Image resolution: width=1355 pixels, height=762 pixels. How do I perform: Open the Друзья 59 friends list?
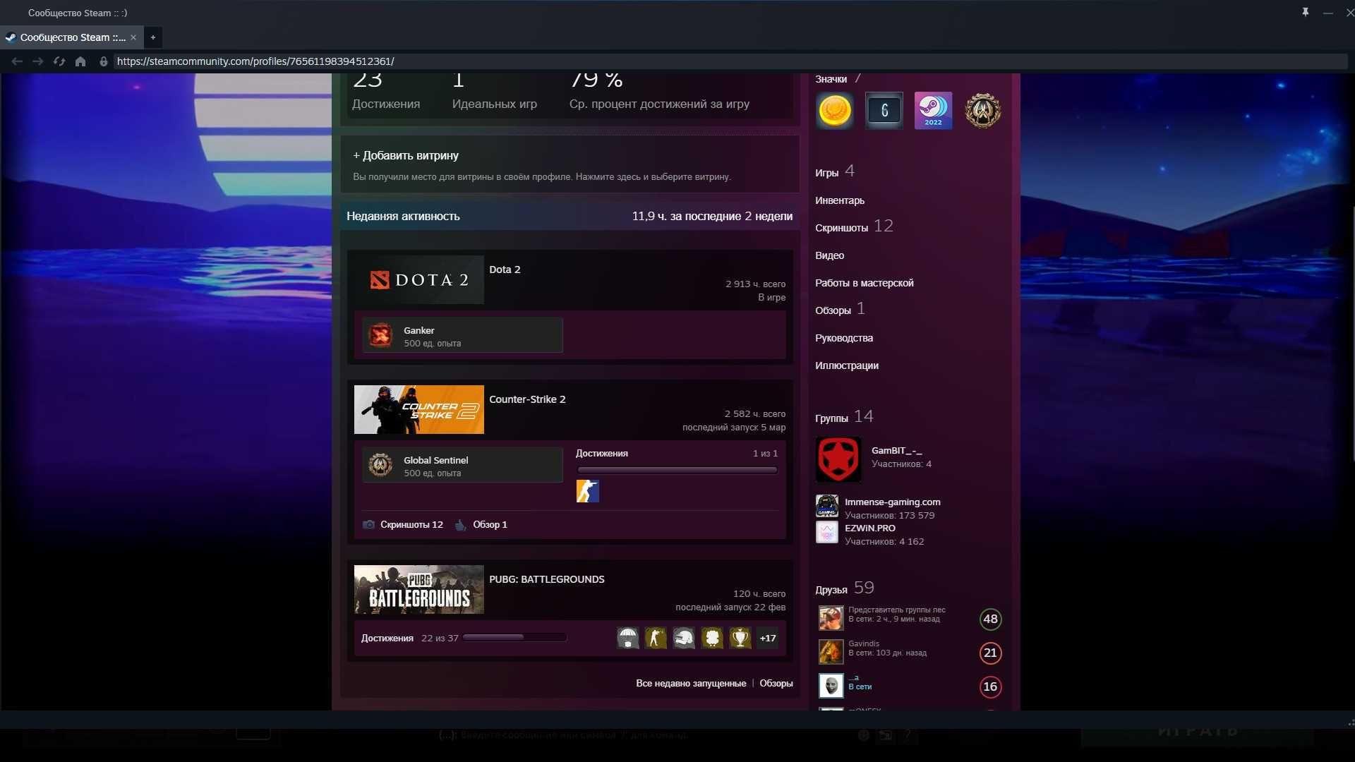pyautogui.click(x=845, y=588)
